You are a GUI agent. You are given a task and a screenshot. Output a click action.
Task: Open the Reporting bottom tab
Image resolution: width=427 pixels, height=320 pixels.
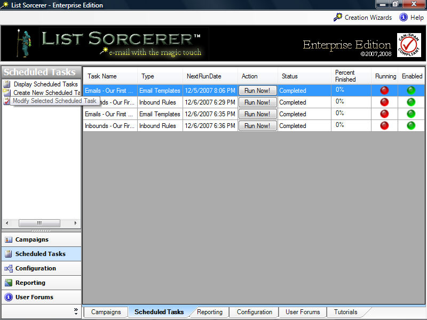point(209,312)
